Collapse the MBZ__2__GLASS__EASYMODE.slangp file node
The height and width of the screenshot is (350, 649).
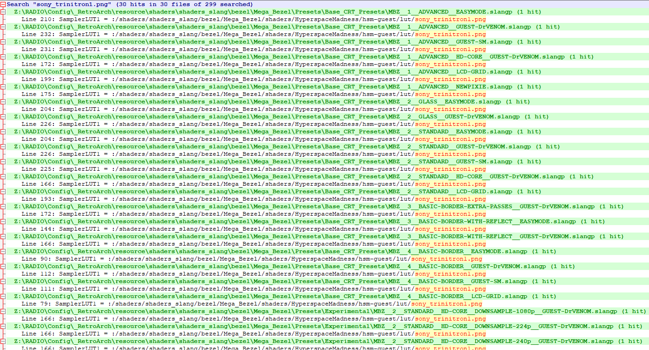click(x=3, y=102)
